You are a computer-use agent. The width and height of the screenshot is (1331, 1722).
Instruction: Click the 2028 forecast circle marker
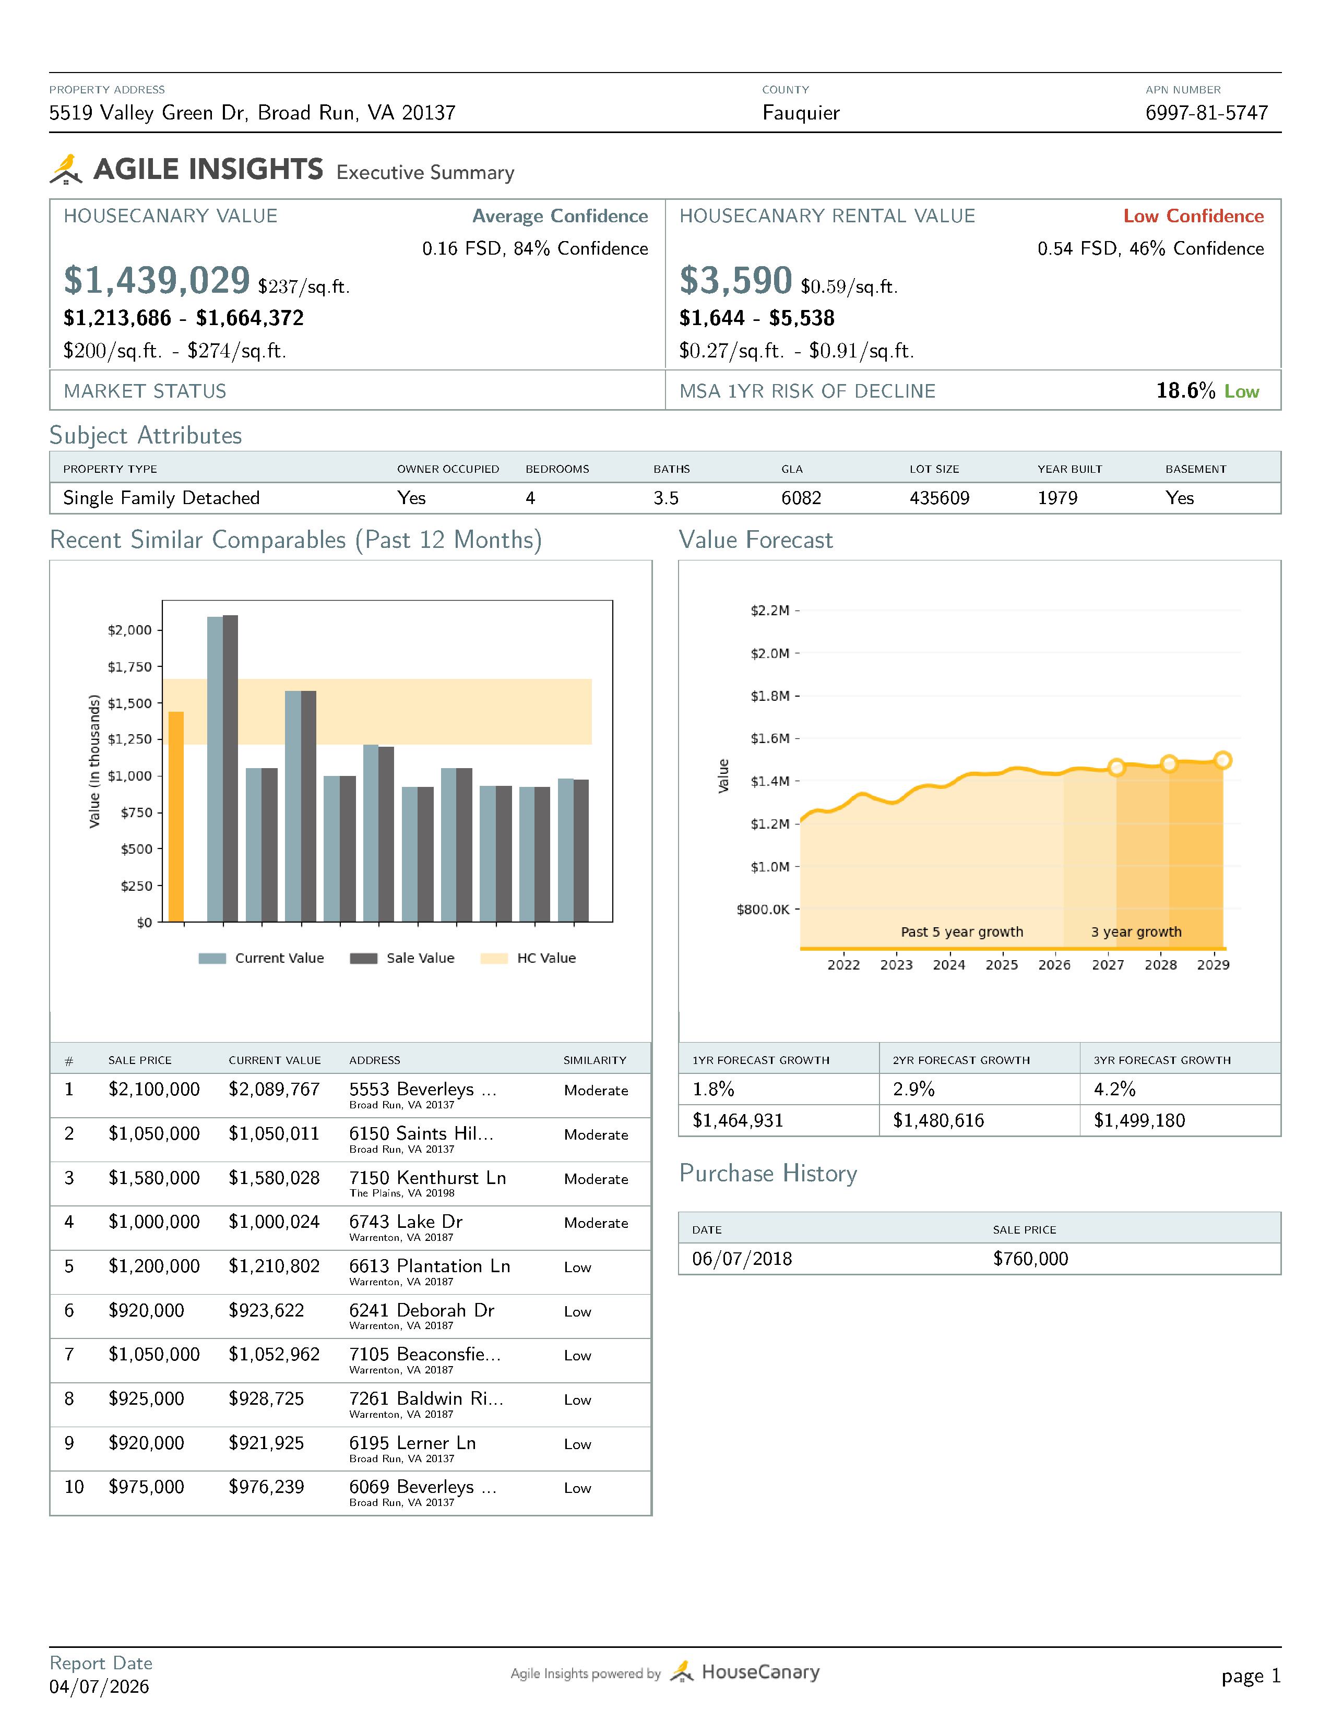(x=1169, y=763)
